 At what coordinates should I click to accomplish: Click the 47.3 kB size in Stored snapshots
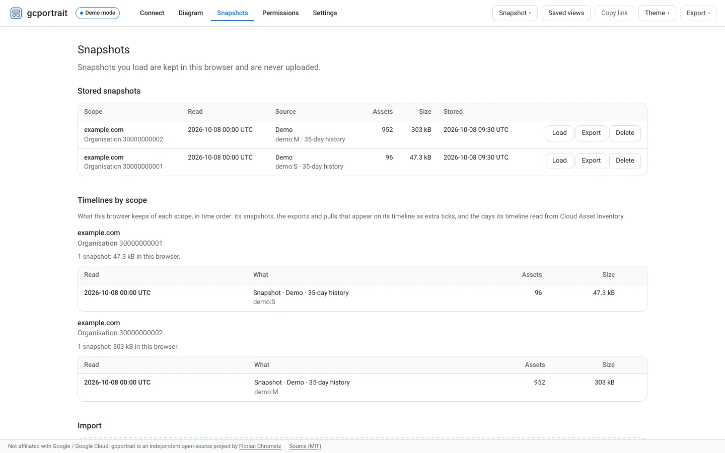[x=420, y=158]
